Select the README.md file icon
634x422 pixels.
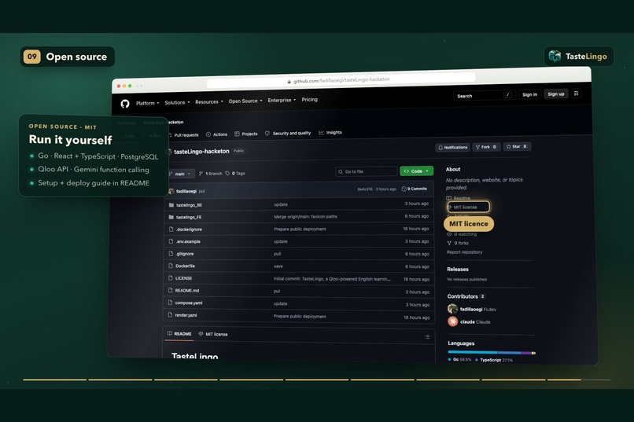(x=171, y=290)
